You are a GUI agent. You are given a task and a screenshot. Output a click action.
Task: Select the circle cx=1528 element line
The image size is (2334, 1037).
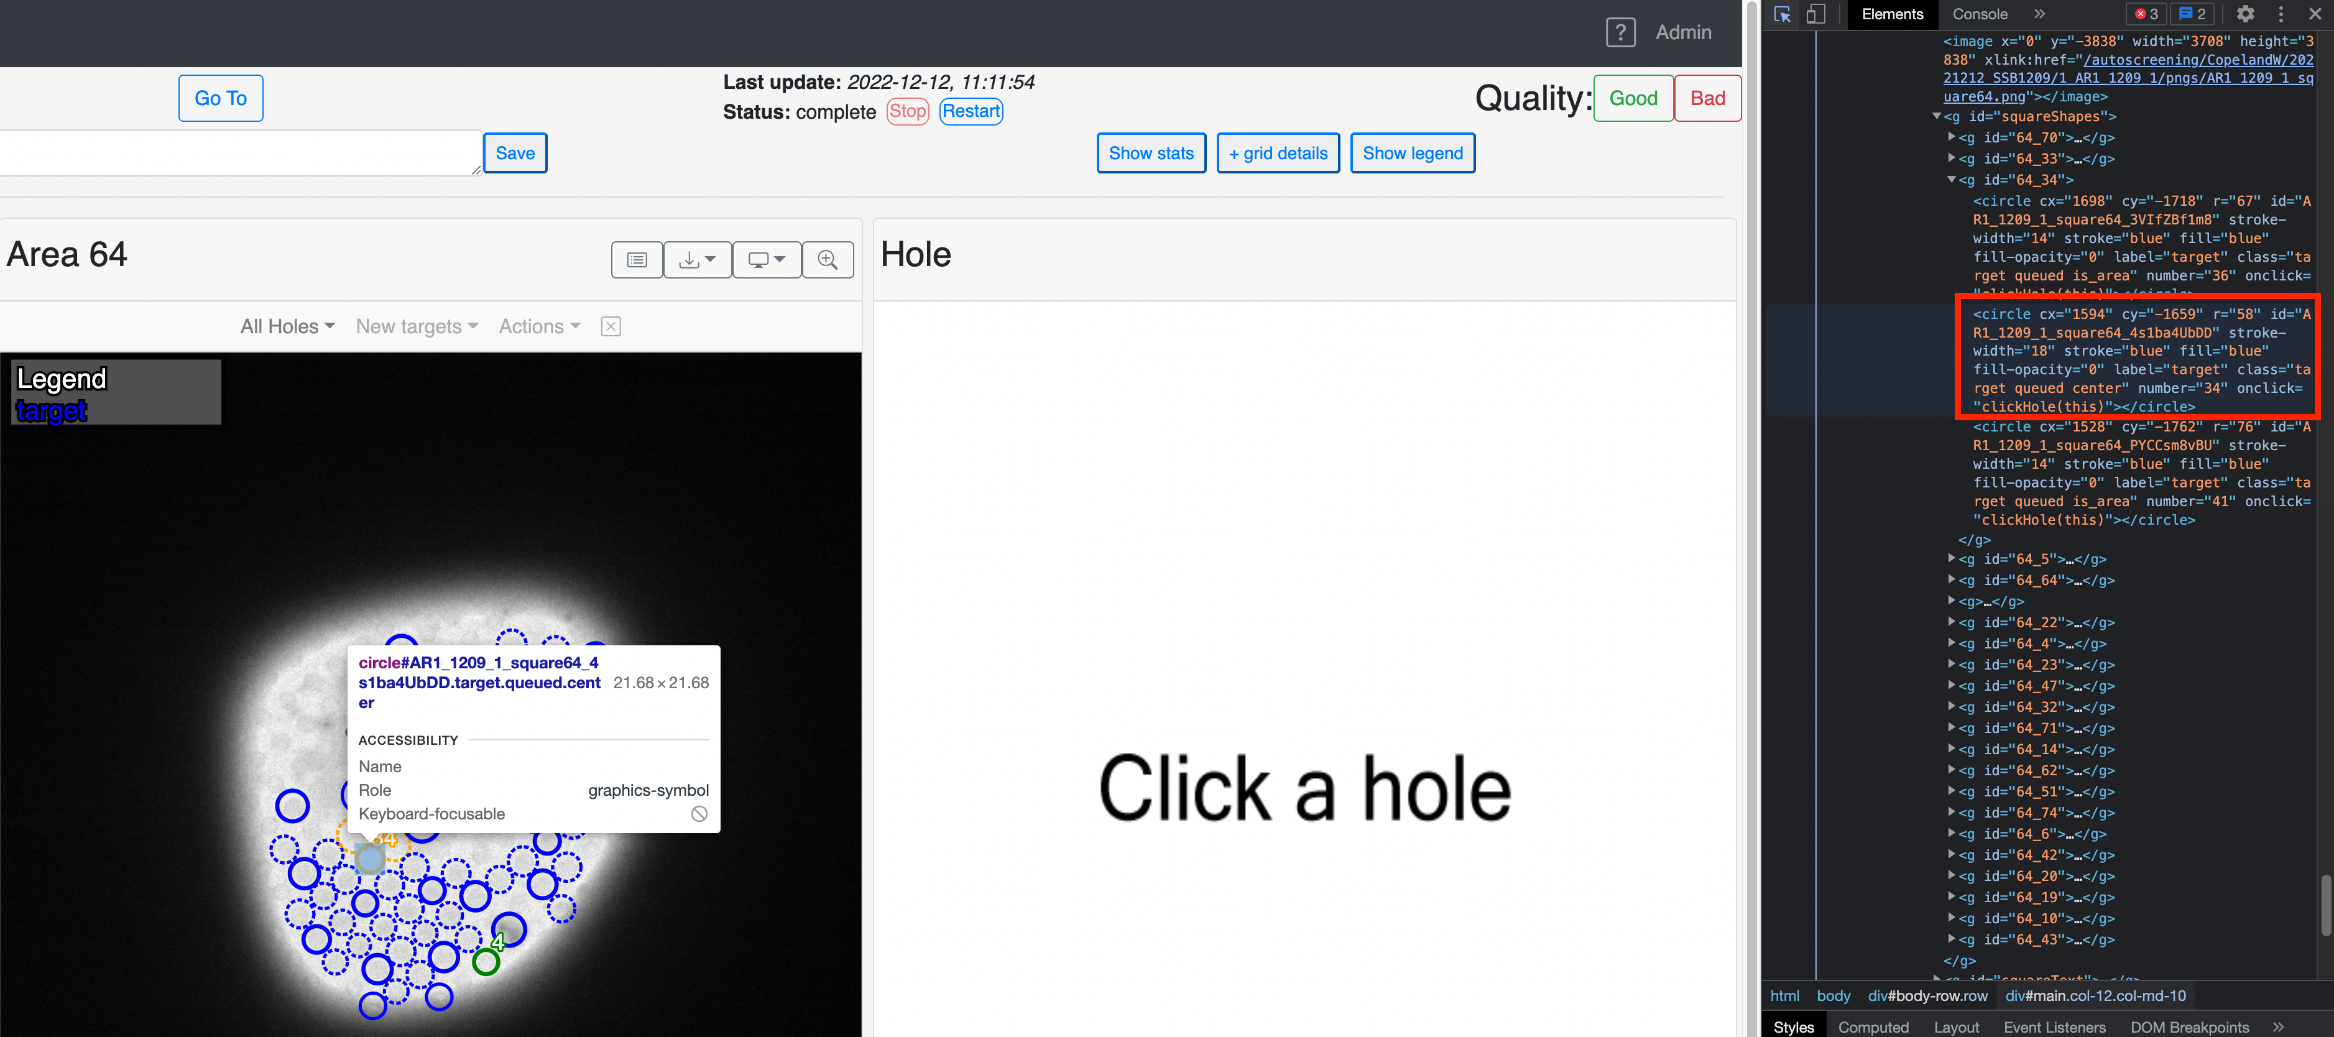2142,472
